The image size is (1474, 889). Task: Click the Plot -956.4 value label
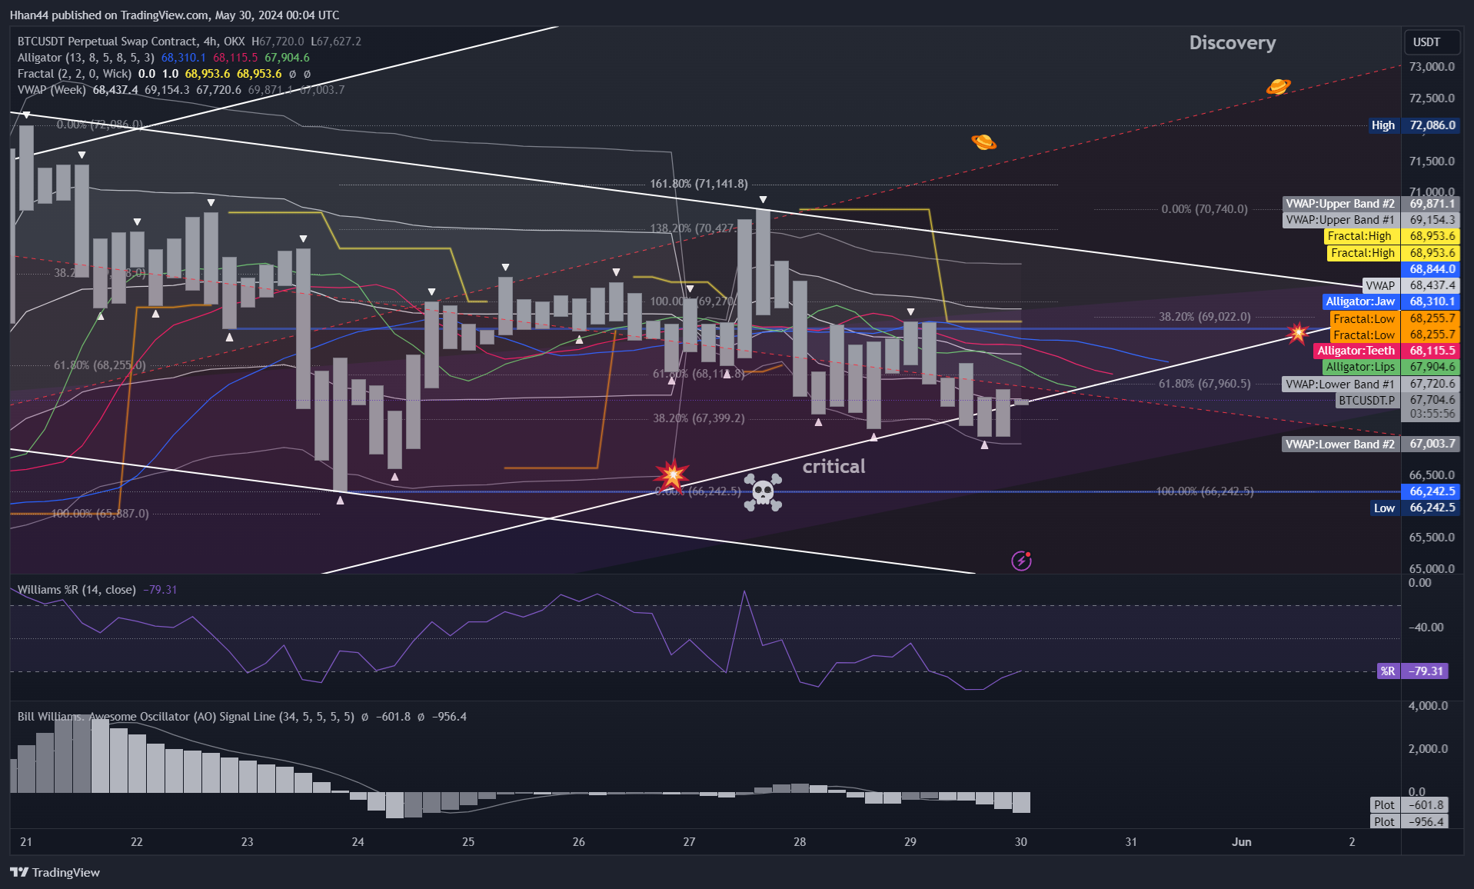pos(1409,822)
